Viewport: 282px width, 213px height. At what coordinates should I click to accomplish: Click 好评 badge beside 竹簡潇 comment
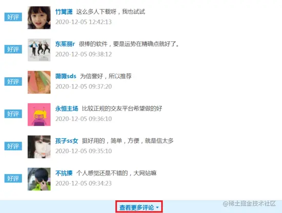tap(13, 17)
